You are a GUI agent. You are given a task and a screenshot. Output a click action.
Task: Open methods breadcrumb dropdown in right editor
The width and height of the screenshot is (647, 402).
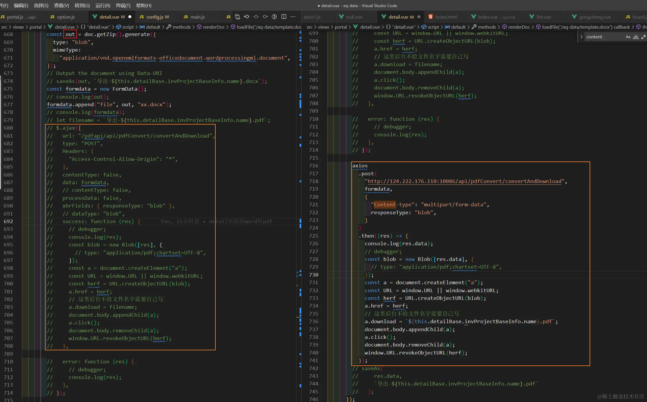[487, 27]
